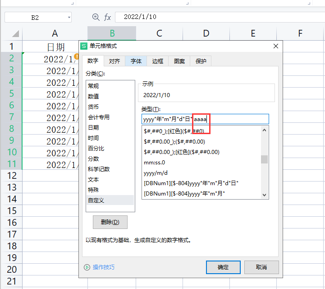Confirm with the 确定 button
Screen dimensions: 325x289
tap(223, 267)
